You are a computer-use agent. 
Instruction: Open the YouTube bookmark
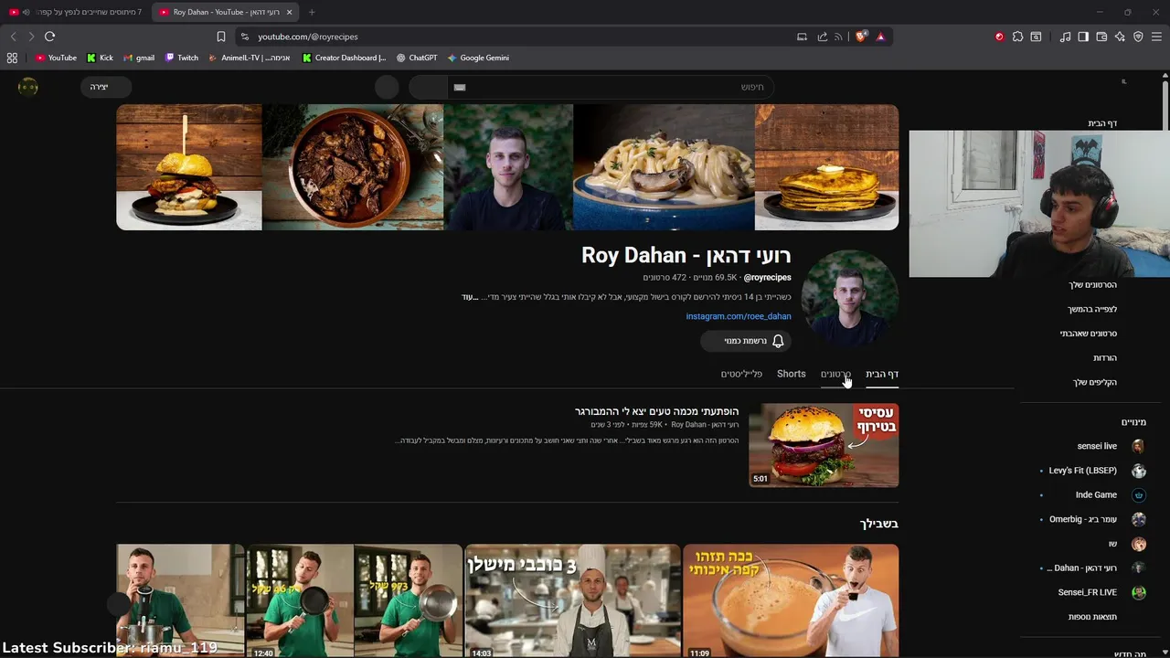(x=56, y=58)
